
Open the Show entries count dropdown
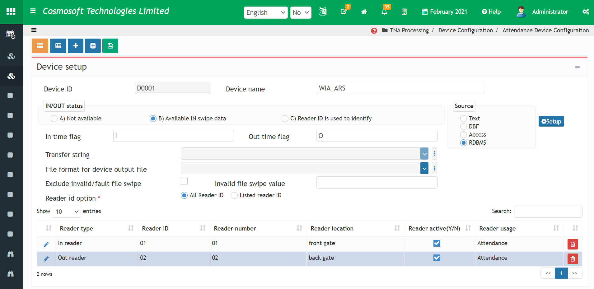tap(67, 212)
